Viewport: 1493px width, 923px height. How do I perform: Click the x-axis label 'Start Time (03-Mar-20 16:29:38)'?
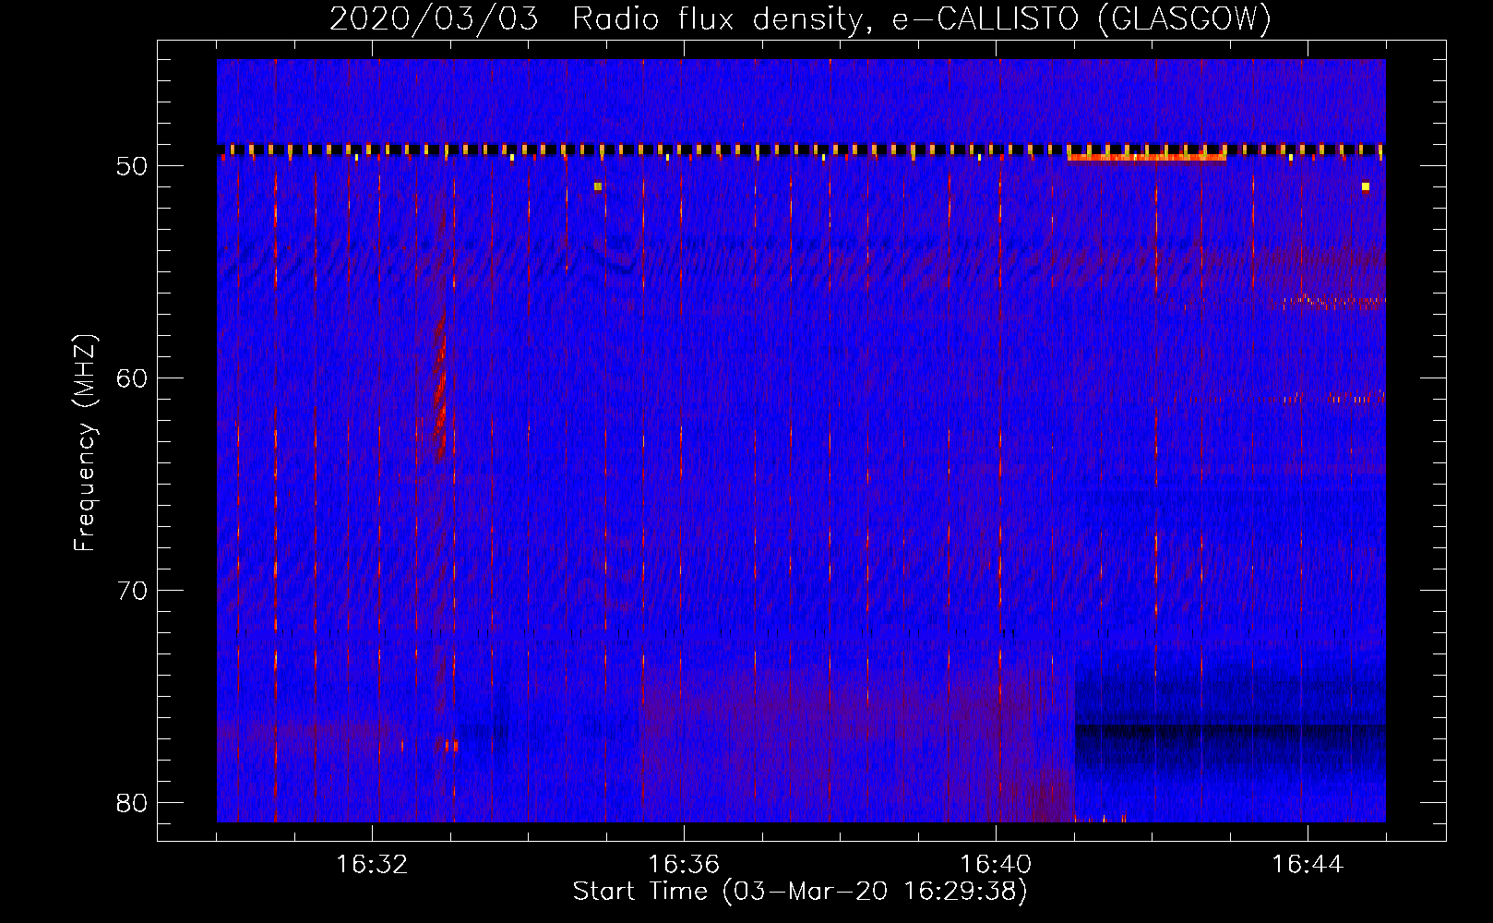[800, 892]
